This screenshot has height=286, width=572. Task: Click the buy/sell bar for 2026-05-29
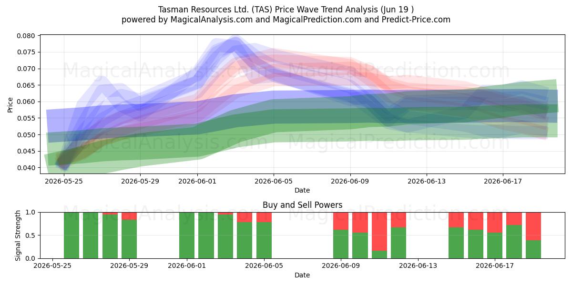pyautogui.click(x=129, y=235)
